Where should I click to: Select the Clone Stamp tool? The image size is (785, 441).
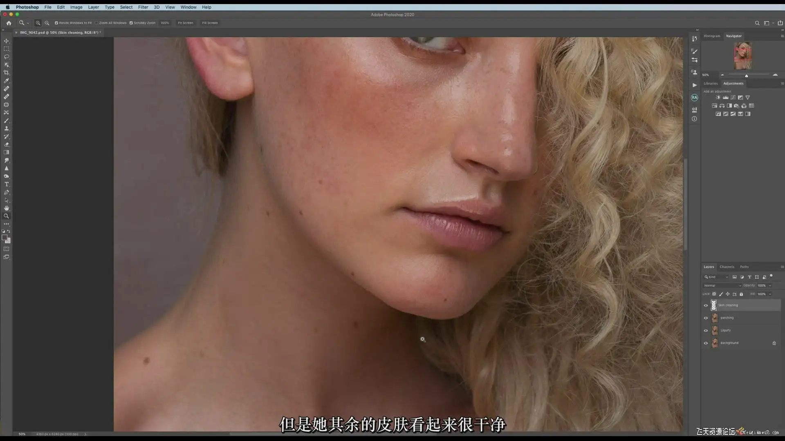[7, 128]
